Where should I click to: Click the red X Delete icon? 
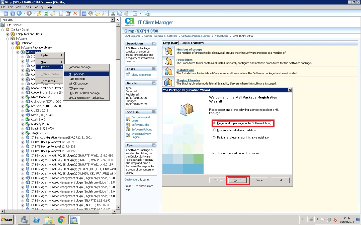click(75, 13)
